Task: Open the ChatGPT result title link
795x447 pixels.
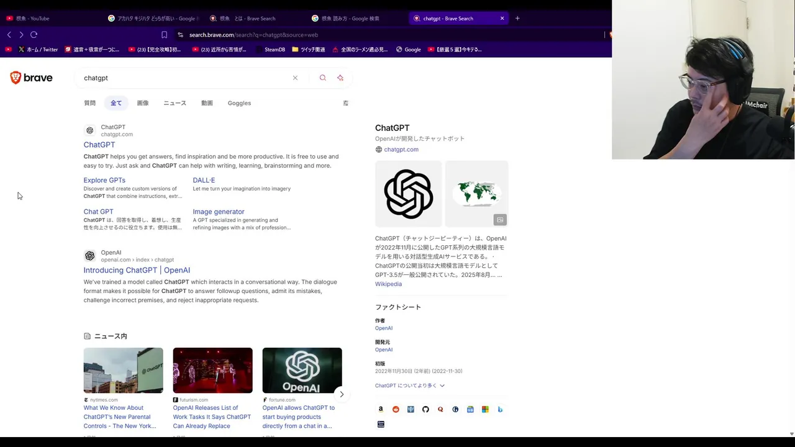Action: point(99,145)
